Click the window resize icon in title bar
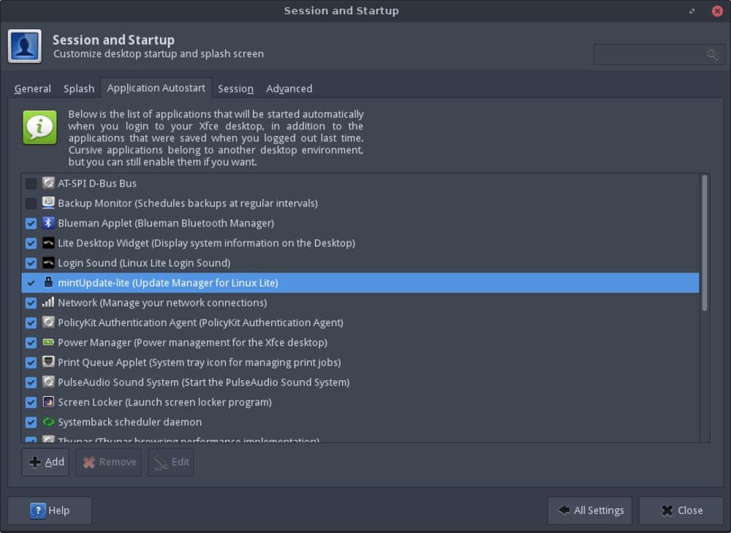 pyautogui.click(x=692, y=11)
